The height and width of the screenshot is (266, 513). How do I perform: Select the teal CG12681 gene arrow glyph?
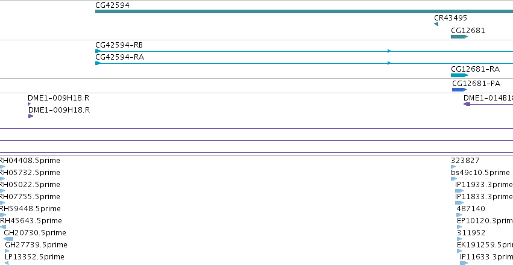[459, 37]
